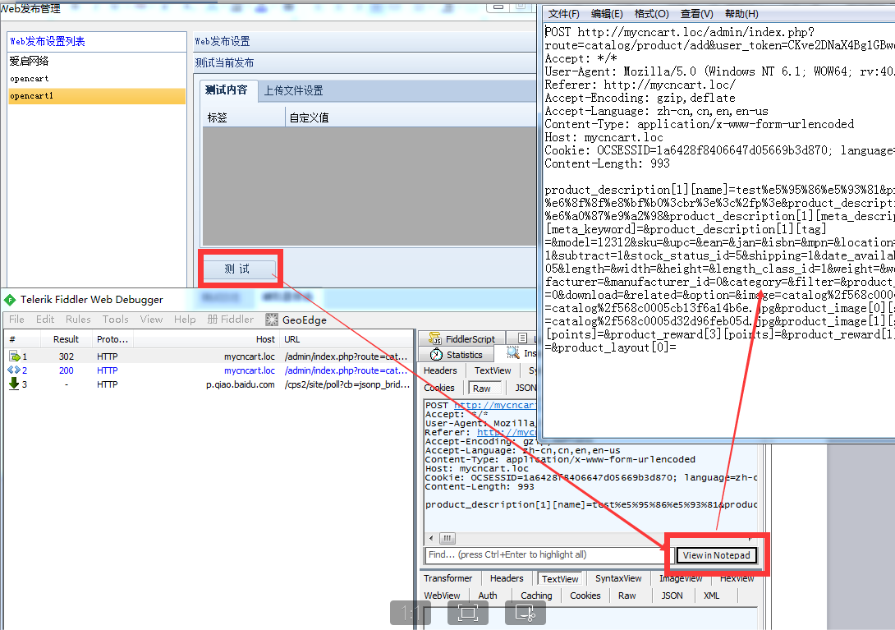Open Notepad's 帮助(H) menu
The width and height of the screenshot is (895, 630).
click(741, 14)
